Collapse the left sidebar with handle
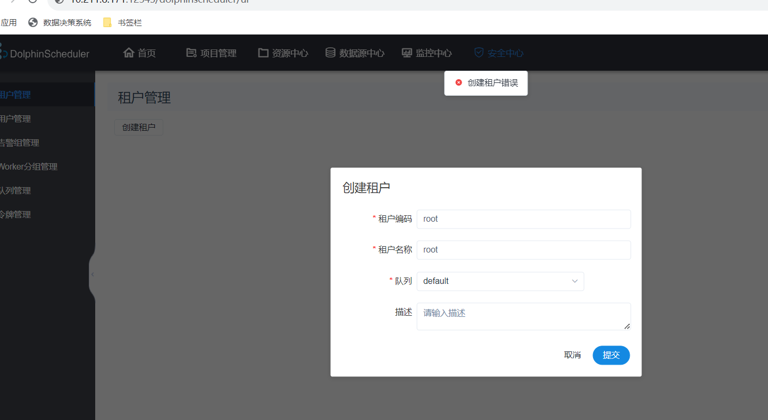The width and height of the screenshot is (768, 420). [92, 274]
